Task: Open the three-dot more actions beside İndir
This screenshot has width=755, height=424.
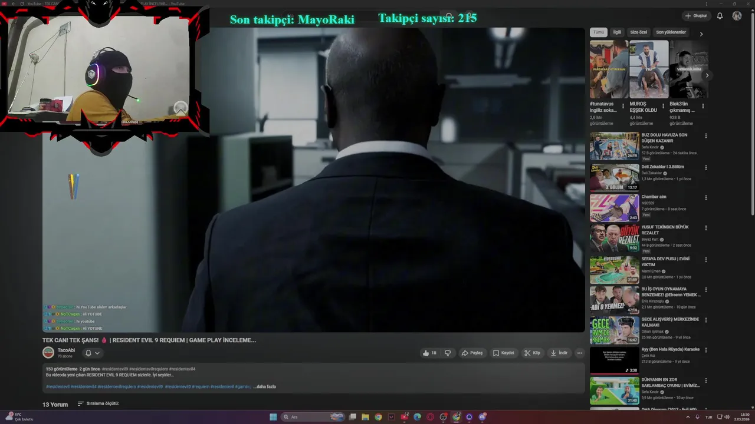Action: tap(580, 353)
